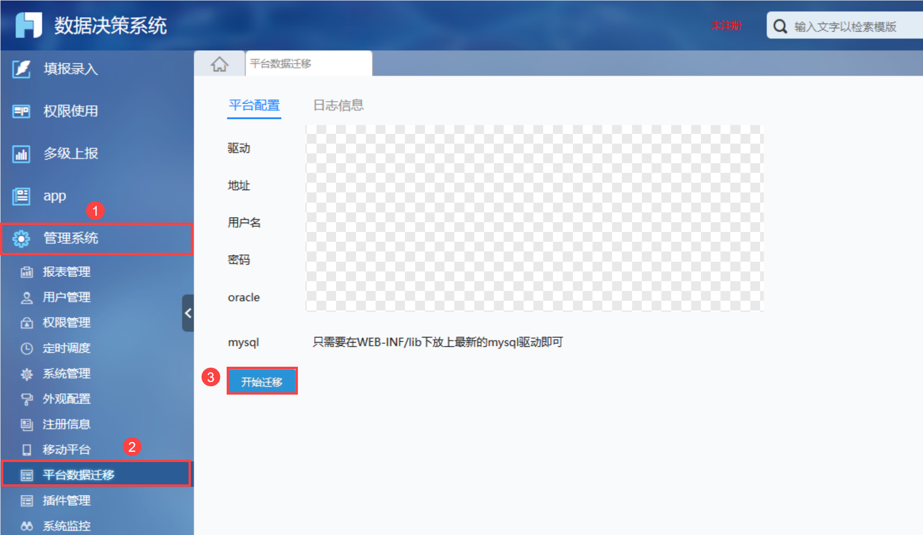Open 用户管理 in sidebar
923x535 pixels.
tap(67, 297)
